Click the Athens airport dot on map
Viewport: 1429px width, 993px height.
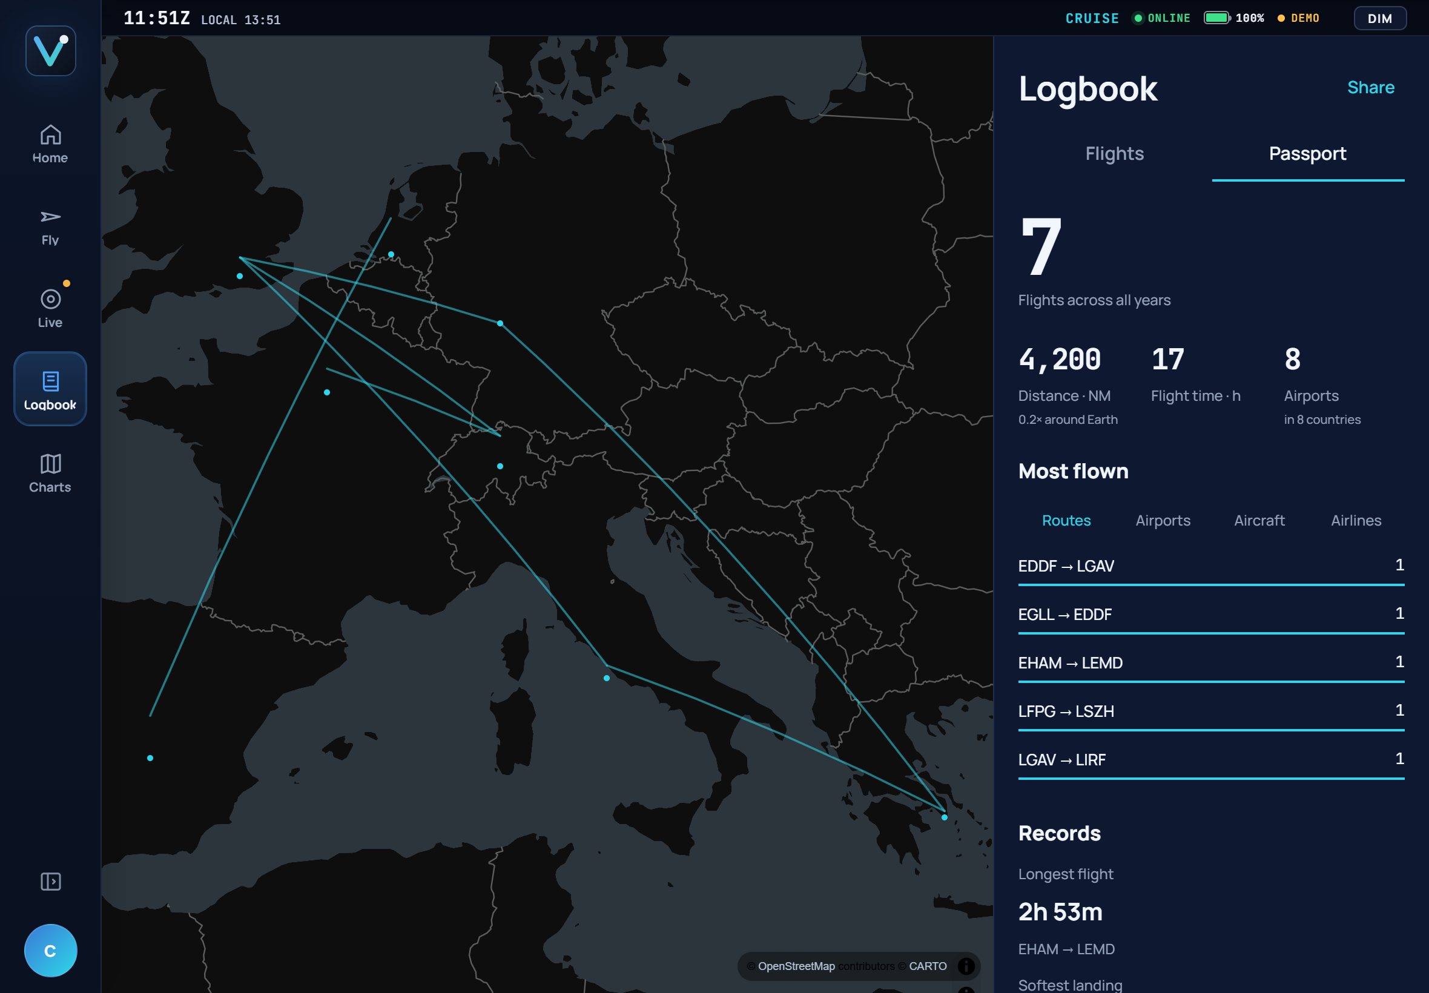[944, 817]
